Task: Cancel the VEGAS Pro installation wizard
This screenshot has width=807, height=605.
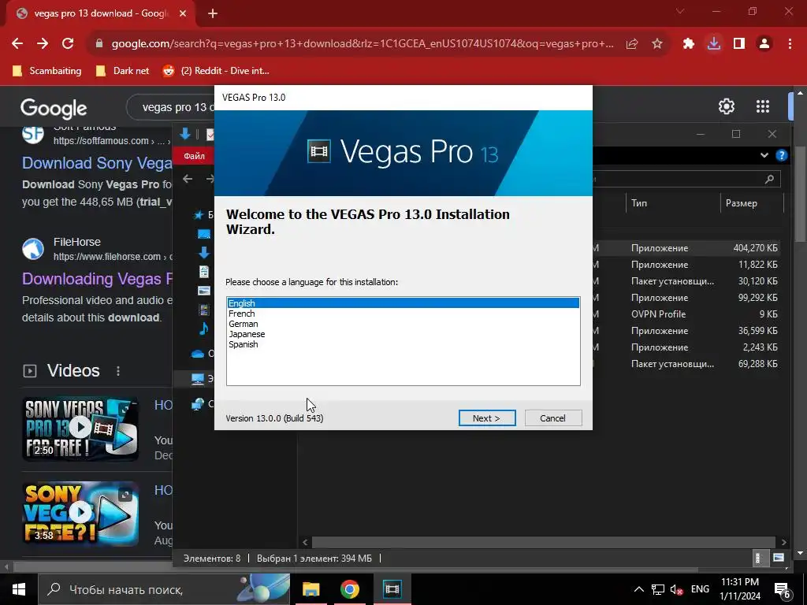Action: pos(553,418)
